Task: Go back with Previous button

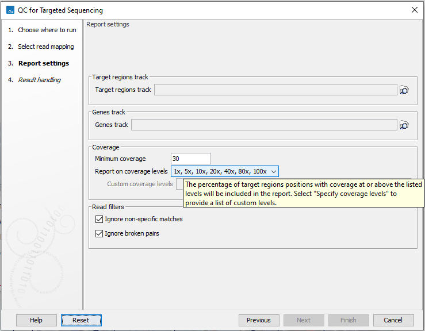Action: [x=259, y=320]
